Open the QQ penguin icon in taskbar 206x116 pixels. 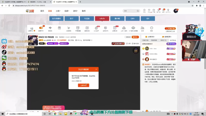coord(71,114)
